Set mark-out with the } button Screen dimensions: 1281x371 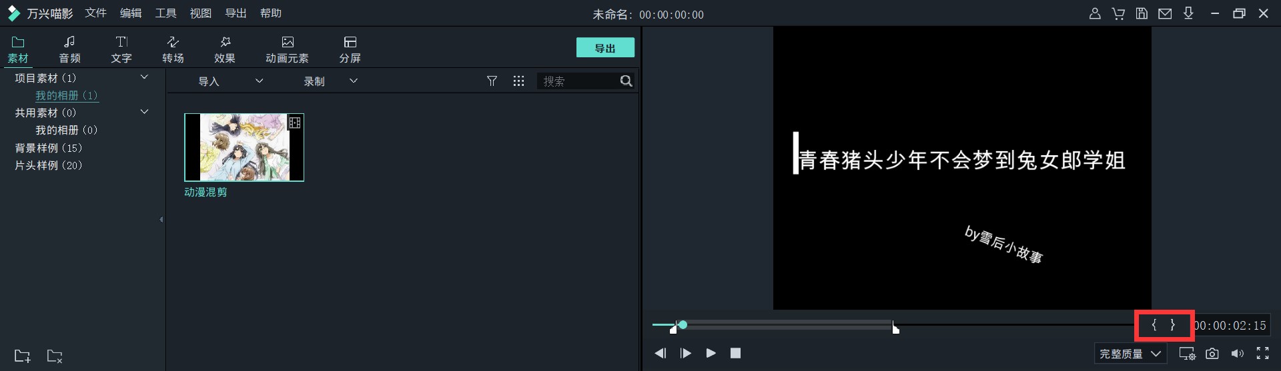click(1172, 325)
